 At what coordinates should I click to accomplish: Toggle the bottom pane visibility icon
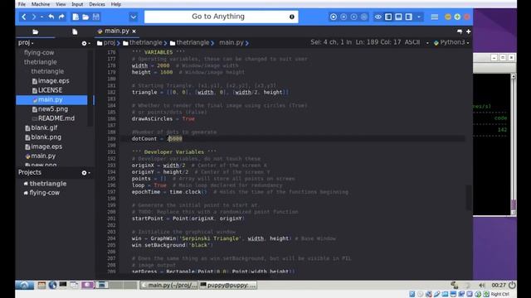(x=398, y=17)
